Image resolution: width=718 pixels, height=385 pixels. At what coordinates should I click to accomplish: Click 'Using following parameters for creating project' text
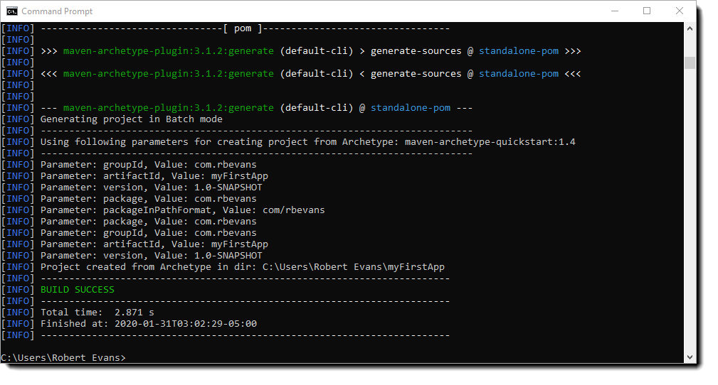174,142
